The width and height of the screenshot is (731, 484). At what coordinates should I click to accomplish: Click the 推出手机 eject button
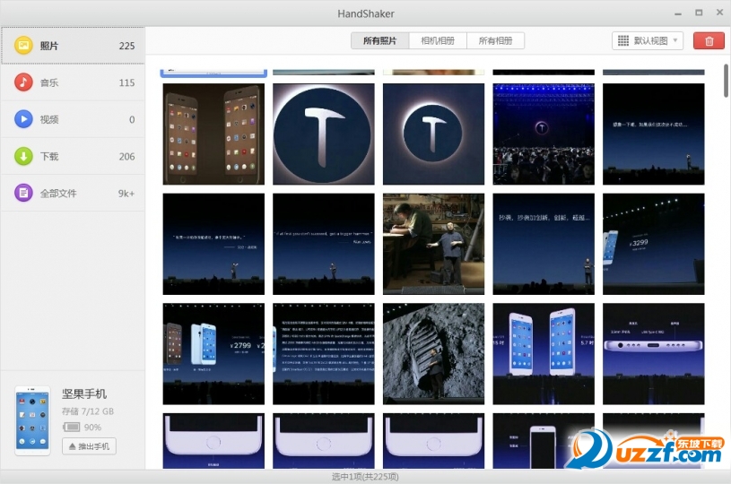tap(89, 446)
